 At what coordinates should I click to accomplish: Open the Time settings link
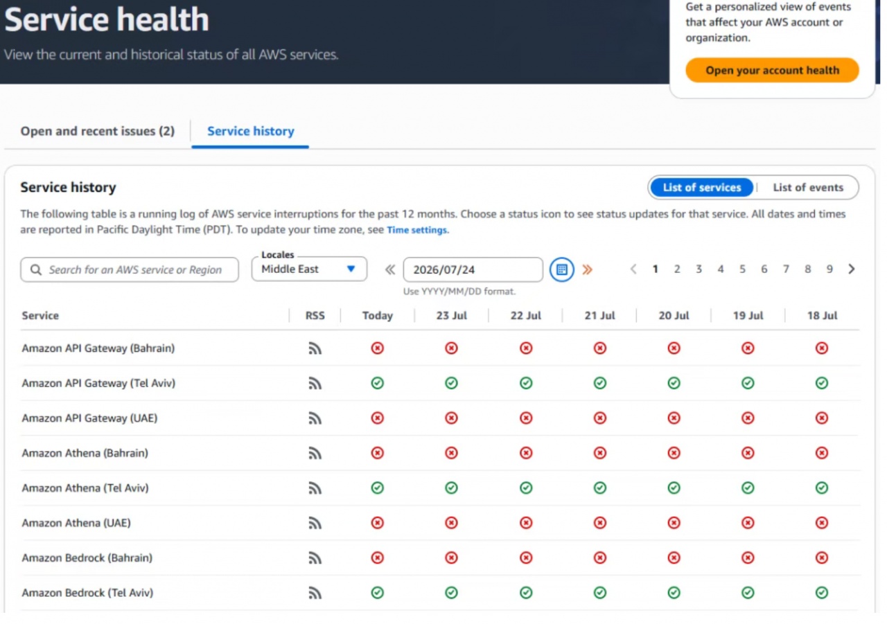click(417, 230)
